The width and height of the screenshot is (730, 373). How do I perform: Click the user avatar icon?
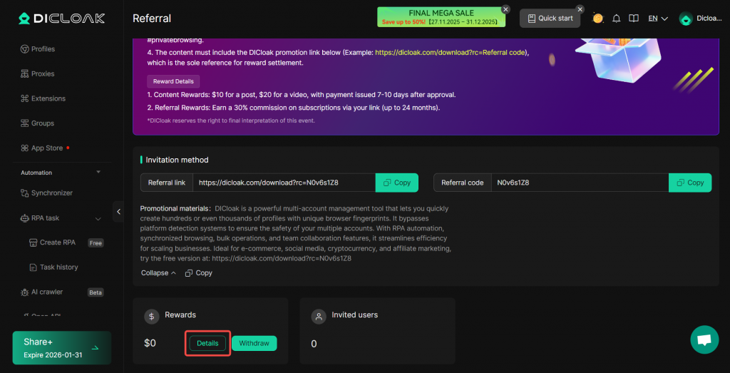point(686,19)
